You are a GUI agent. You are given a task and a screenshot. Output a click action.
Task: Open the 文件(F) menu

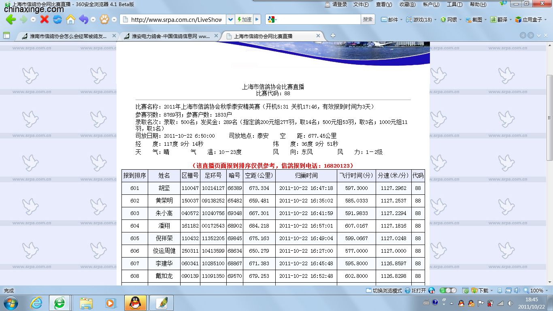click(361, 4)
